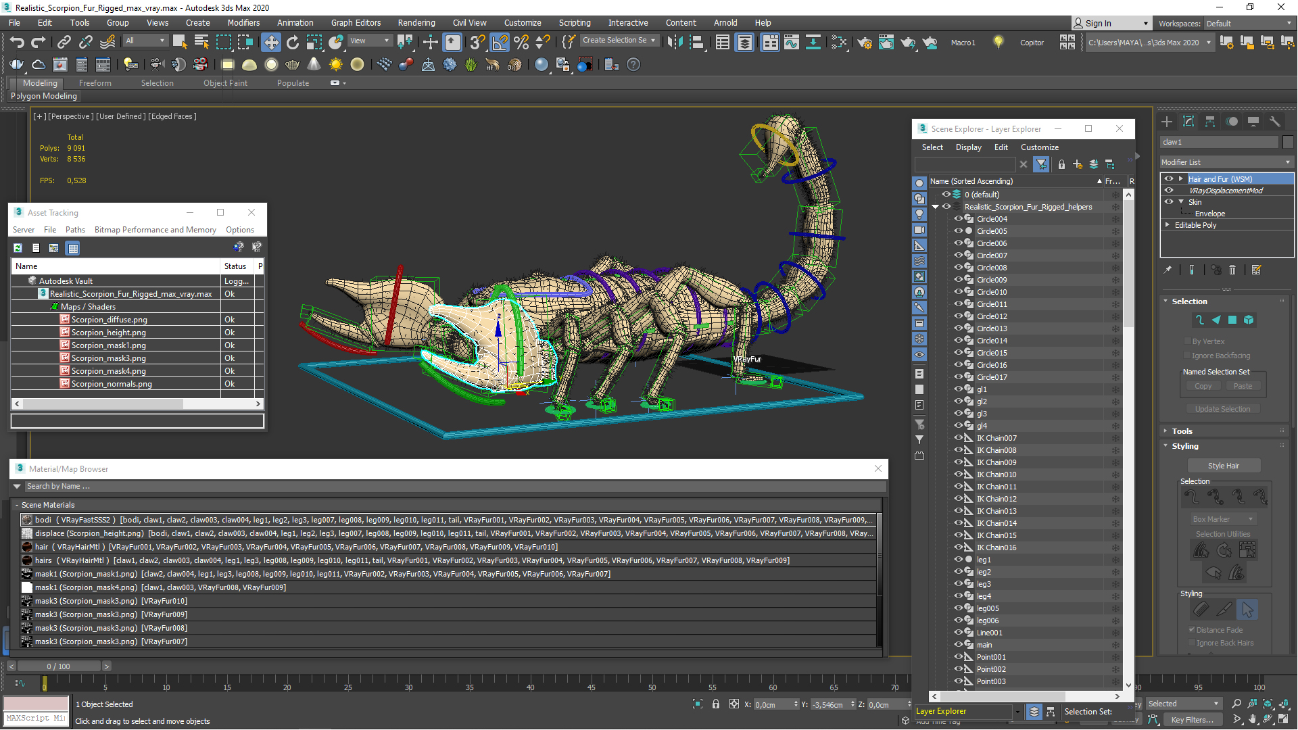
Task: Click Configure Modifier Sets icon
Action: pyautogui.click(x=1257, y=270)
